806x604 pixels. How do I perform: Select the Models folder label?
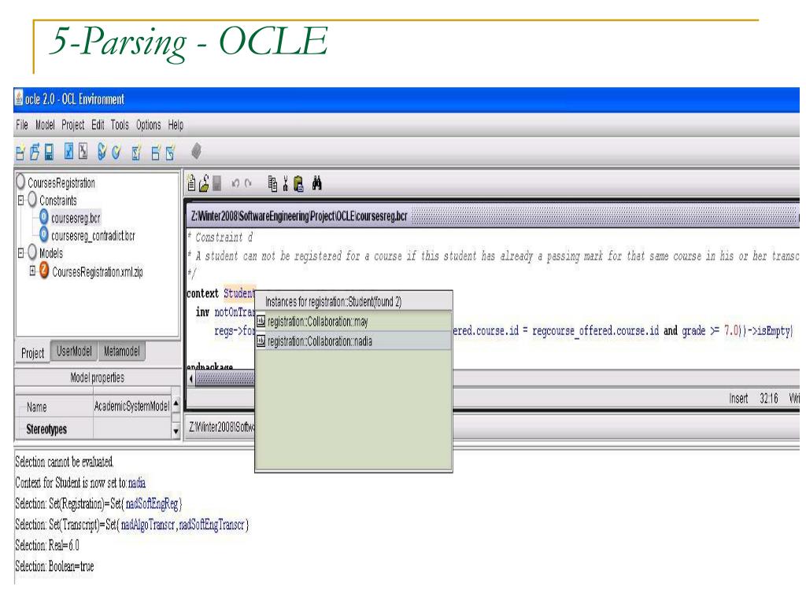[x=51, y=252]
